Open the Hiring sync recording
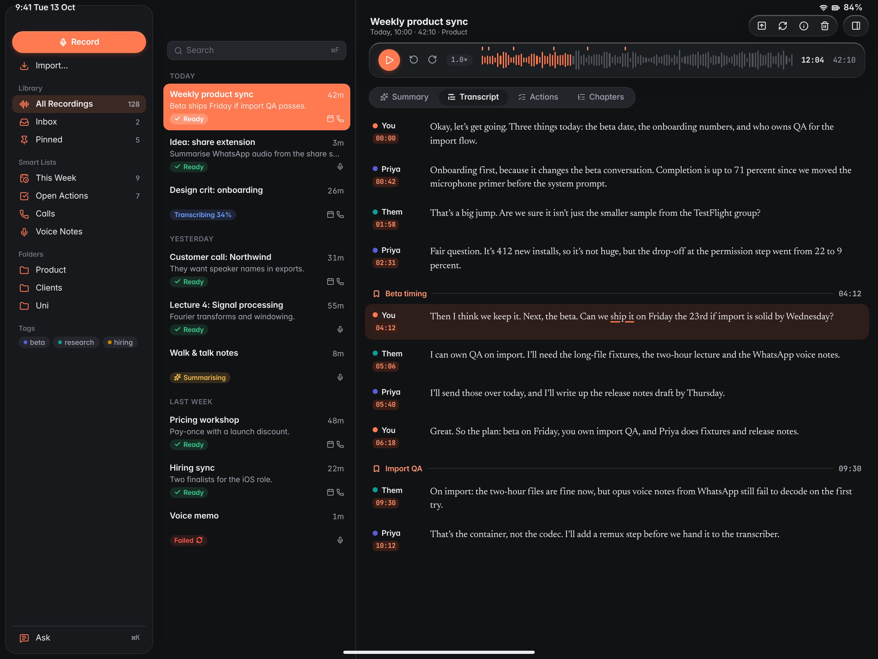 pyautogui.click(x=257, y=480)
